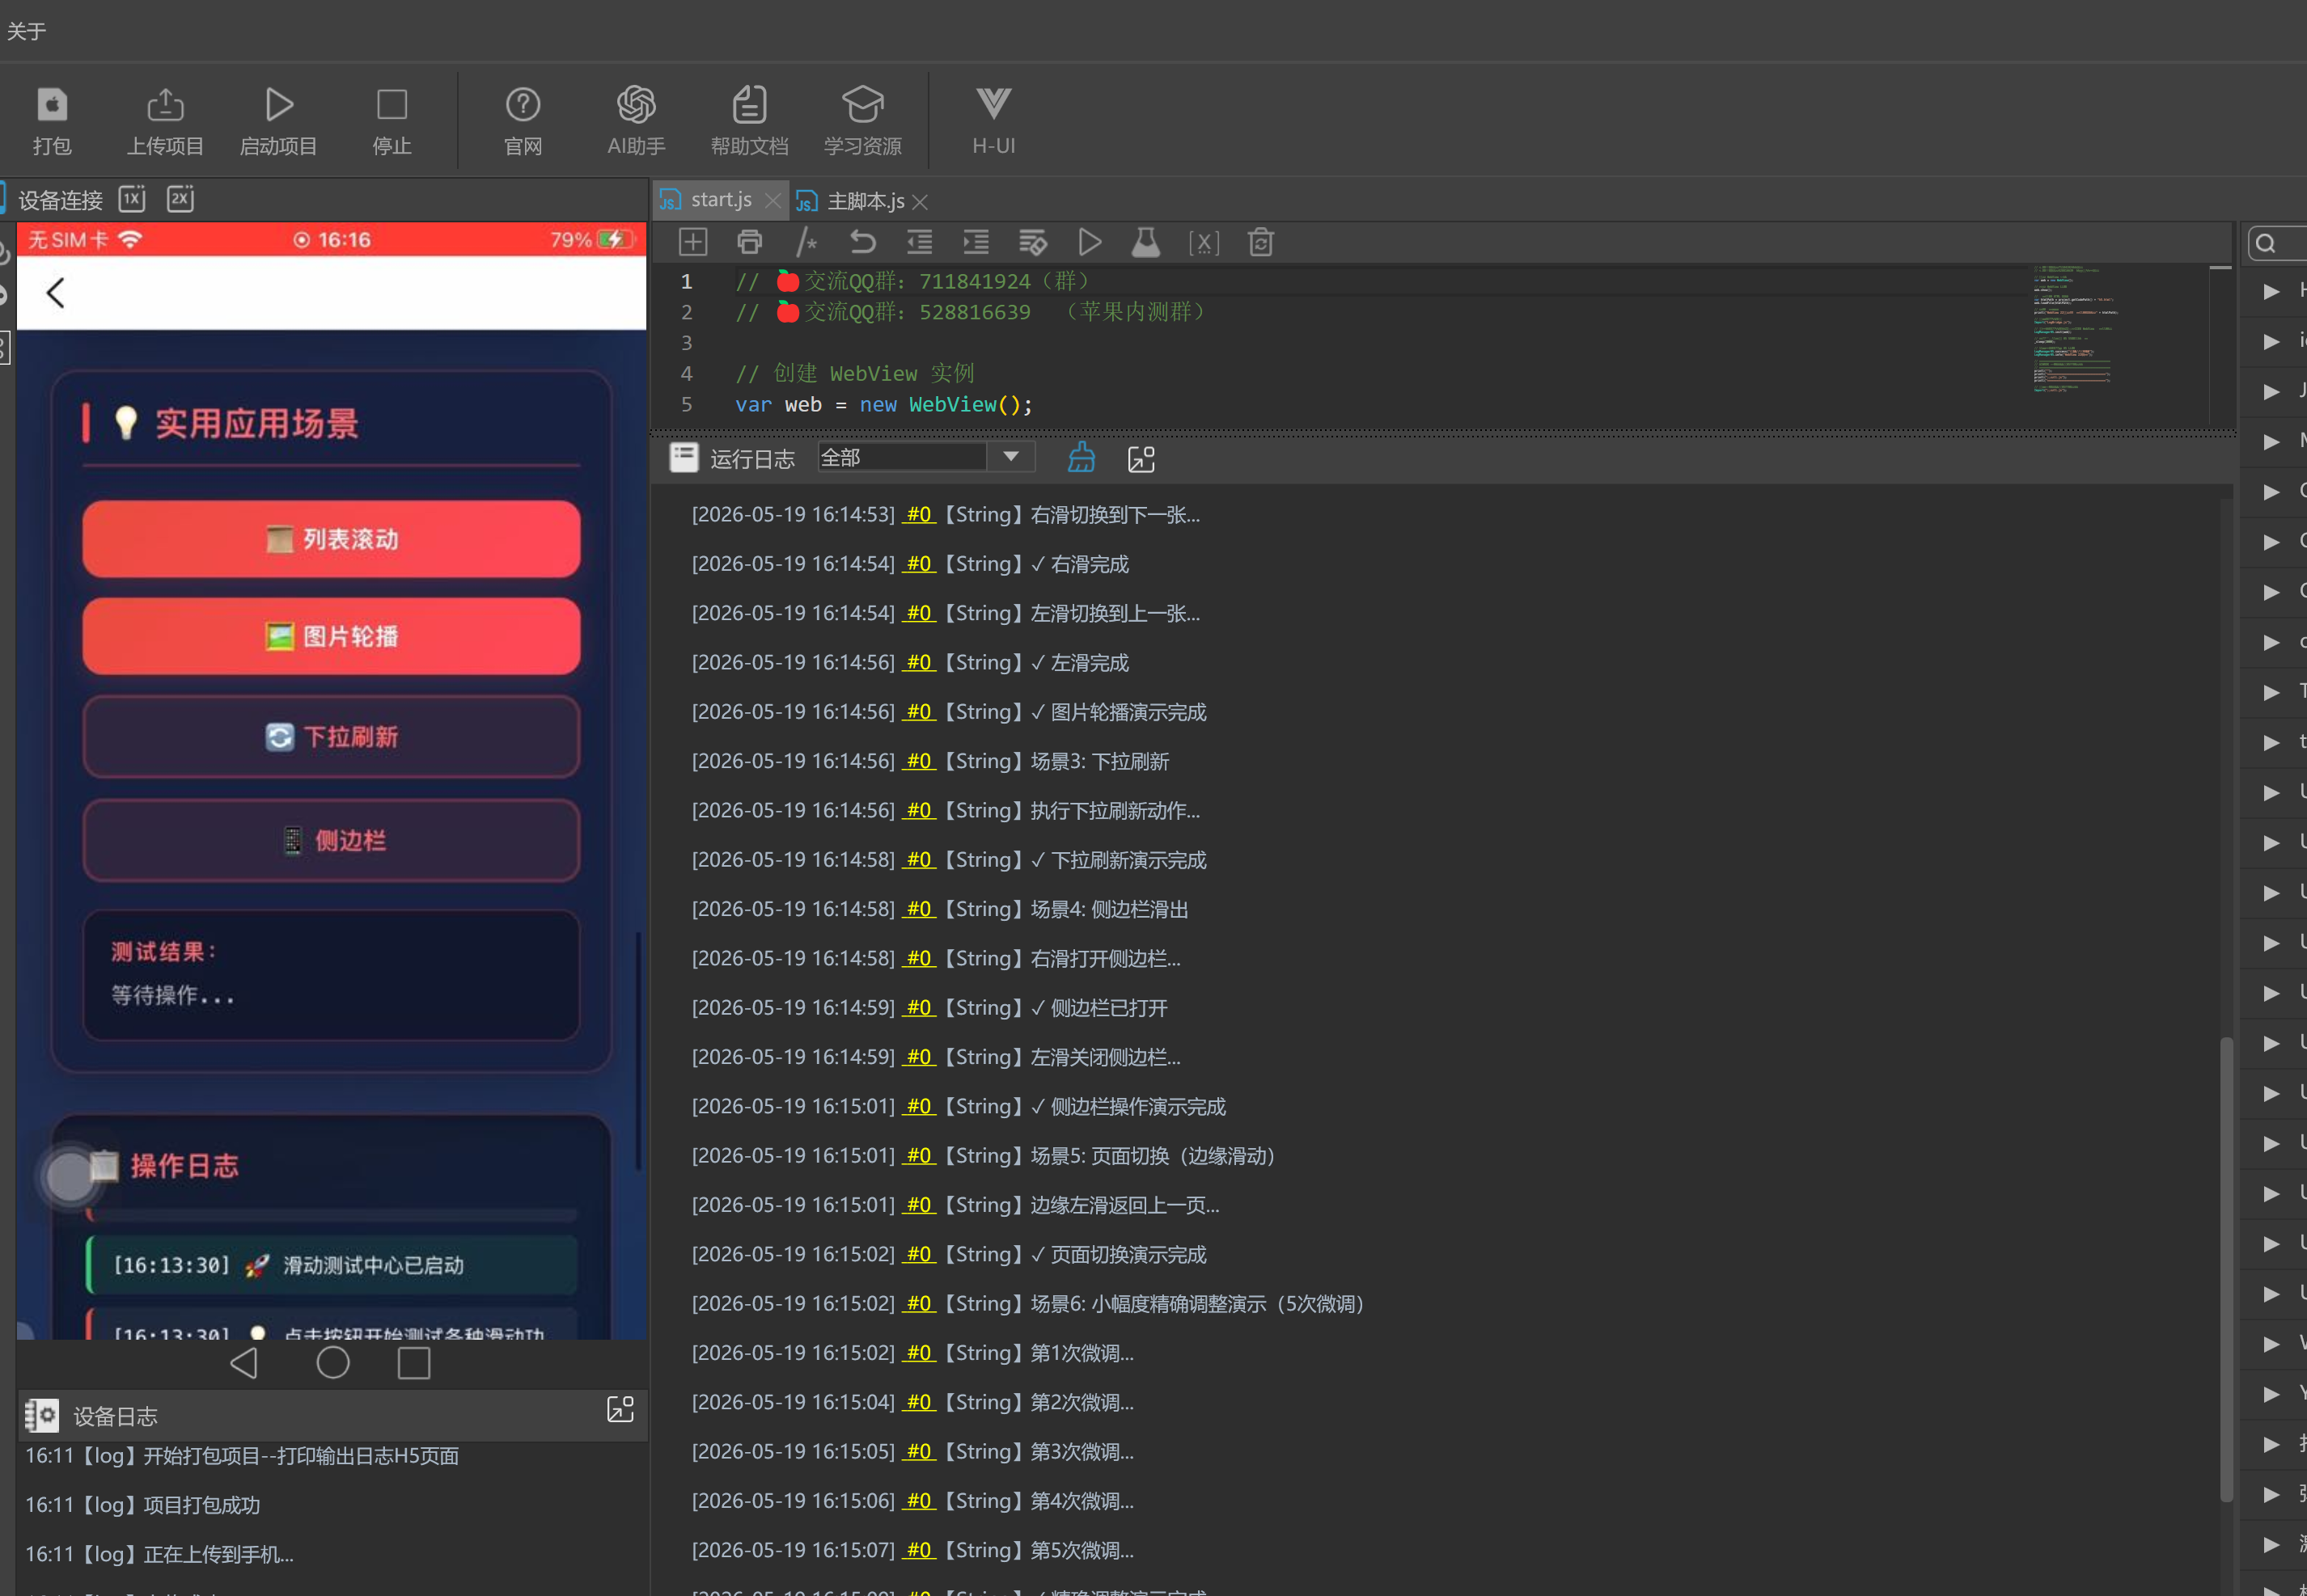2307x1596 pixels.
Task: Clear run log with broom icon
Action: (1082, 458)
